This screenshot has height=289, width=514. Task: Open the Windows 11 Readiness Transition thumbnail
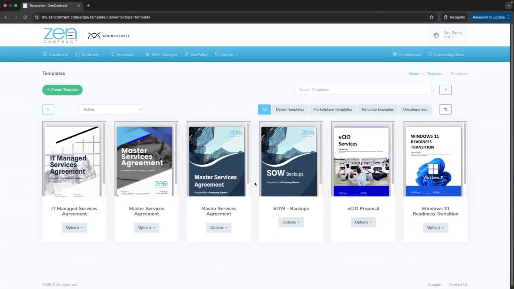[434, 161]
